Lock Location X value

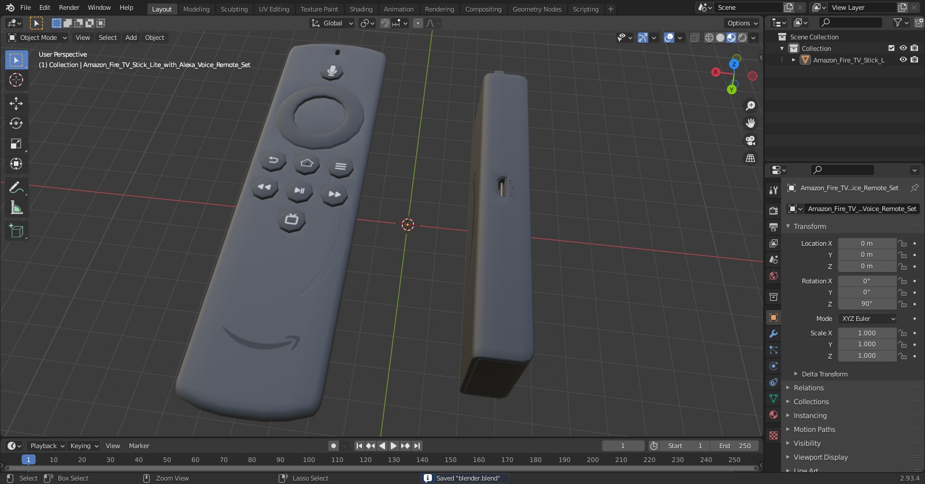tap(902, 243)
